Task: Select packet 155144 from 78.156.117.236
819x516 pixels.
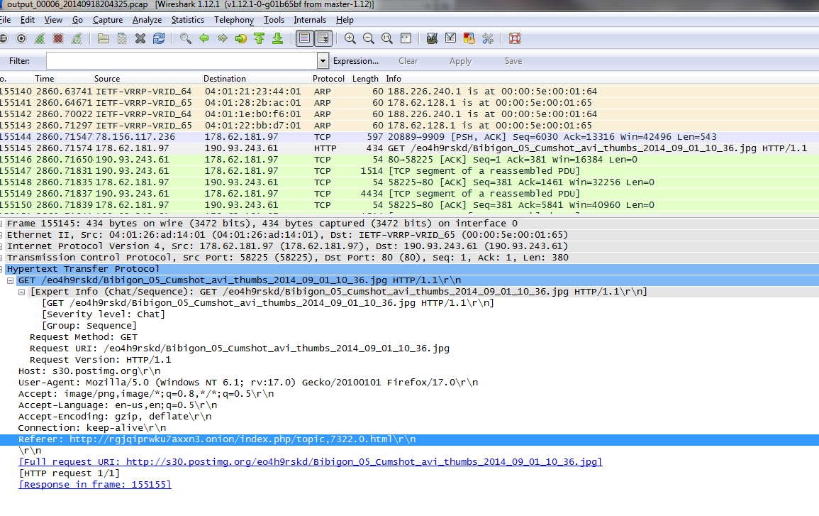Action: 410,137
